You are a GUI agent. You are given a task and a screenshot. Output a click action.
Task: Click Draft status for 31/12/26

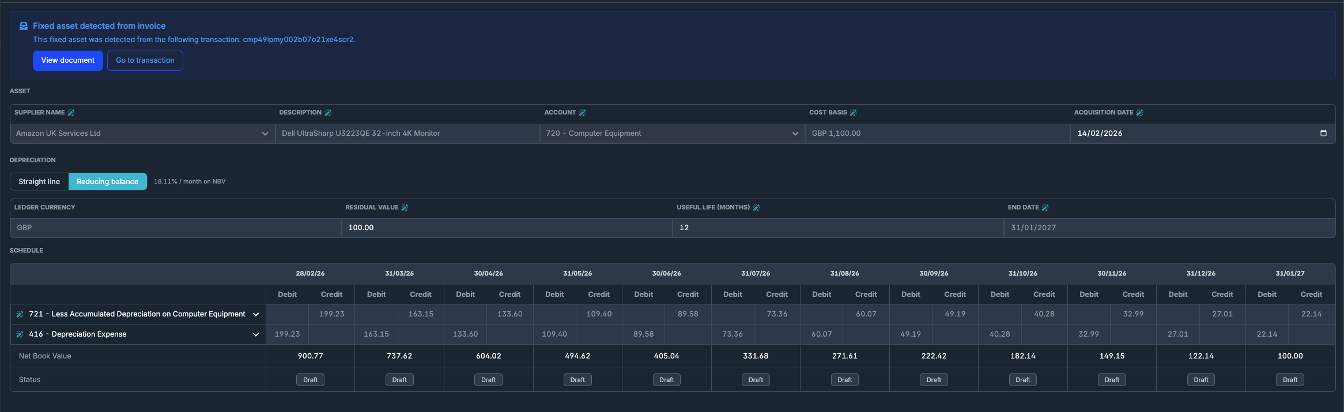[x=1201, y=380]
